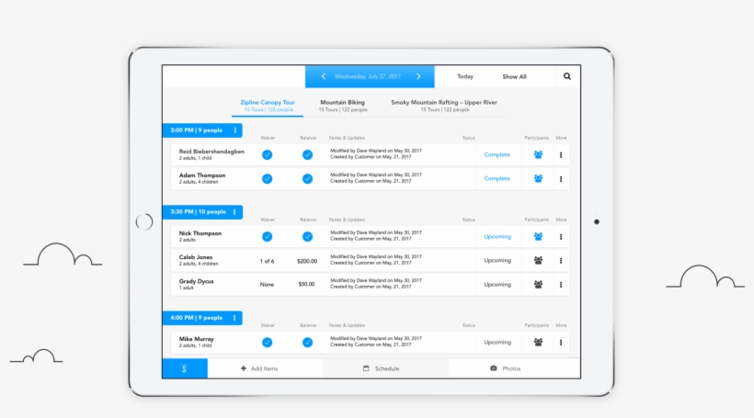Click the '1 of 6' waiver count
Image resolution: width=754 pixels, height=418 pixels.
267,262
